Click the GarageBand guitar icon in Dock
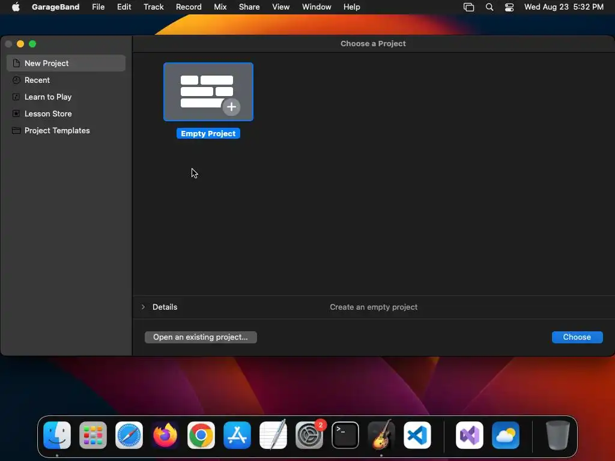This screenshot has width=615, height=461. point(381,435)
